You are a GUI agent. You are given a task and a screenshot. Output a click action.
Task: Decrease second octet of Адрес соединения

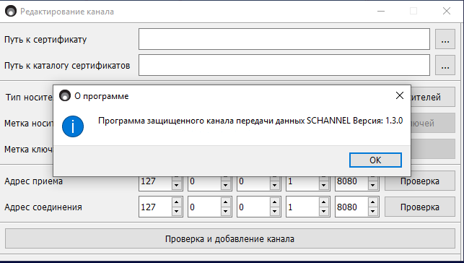pos(225,212)
